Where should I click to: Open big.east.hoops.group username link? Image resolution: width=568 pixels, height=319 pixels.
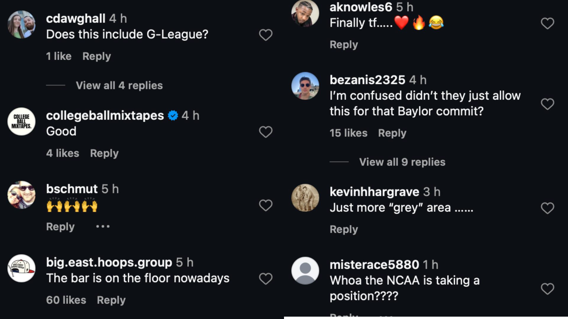tap(109, 262)
